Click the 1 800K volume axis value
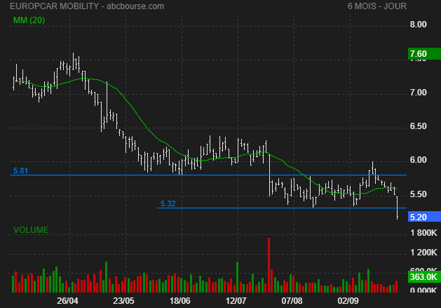The height and width of the screenshot is (308, 441). click(x=423, y=233)
